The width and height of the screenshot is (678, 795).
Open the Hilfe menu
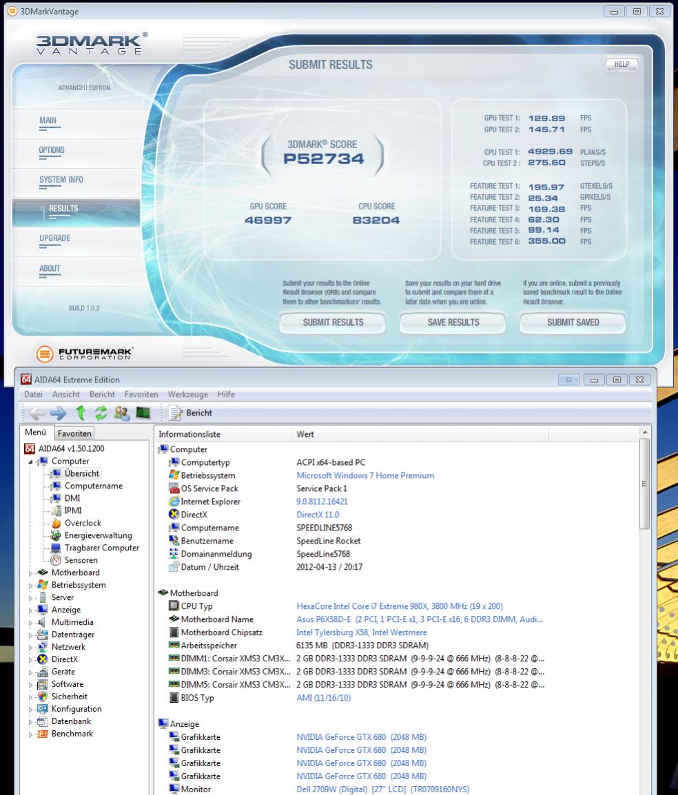click(x=226, y=395)
